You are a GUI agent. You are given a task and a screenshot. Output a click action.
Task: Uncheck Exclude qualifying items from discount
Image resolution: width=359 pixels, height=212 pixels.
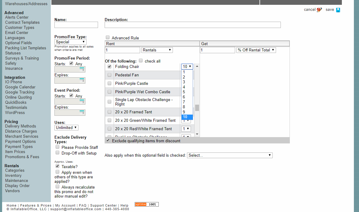[108, 140]
